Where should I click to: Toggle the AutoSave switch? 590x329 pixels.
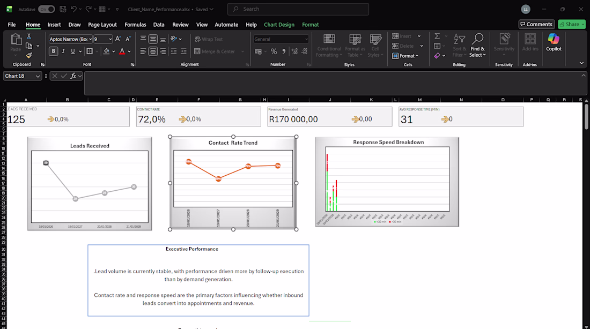click(46, 9)
